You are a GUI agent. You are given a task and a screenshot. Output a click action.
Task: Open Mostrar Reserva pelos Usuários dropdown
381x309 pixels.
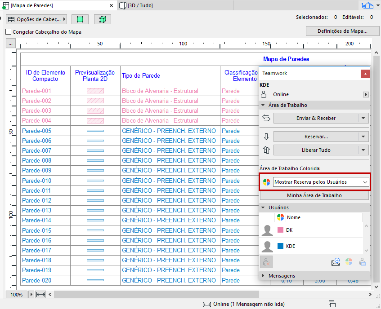click(321, 181)
